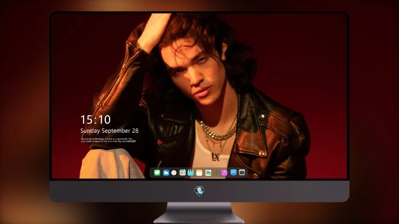
Task: Open the green Messages app in the dock
Action: [x=157, y=173]
